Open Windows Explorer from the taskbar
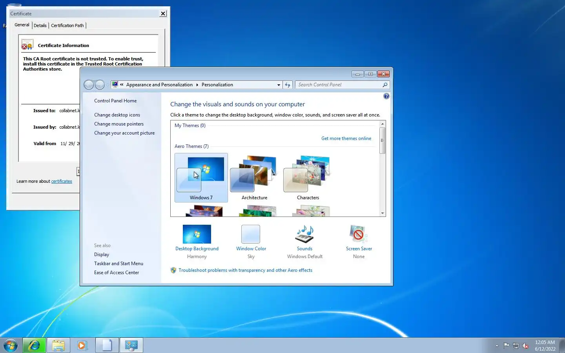 pyautogui.click(x=58, y=346)
